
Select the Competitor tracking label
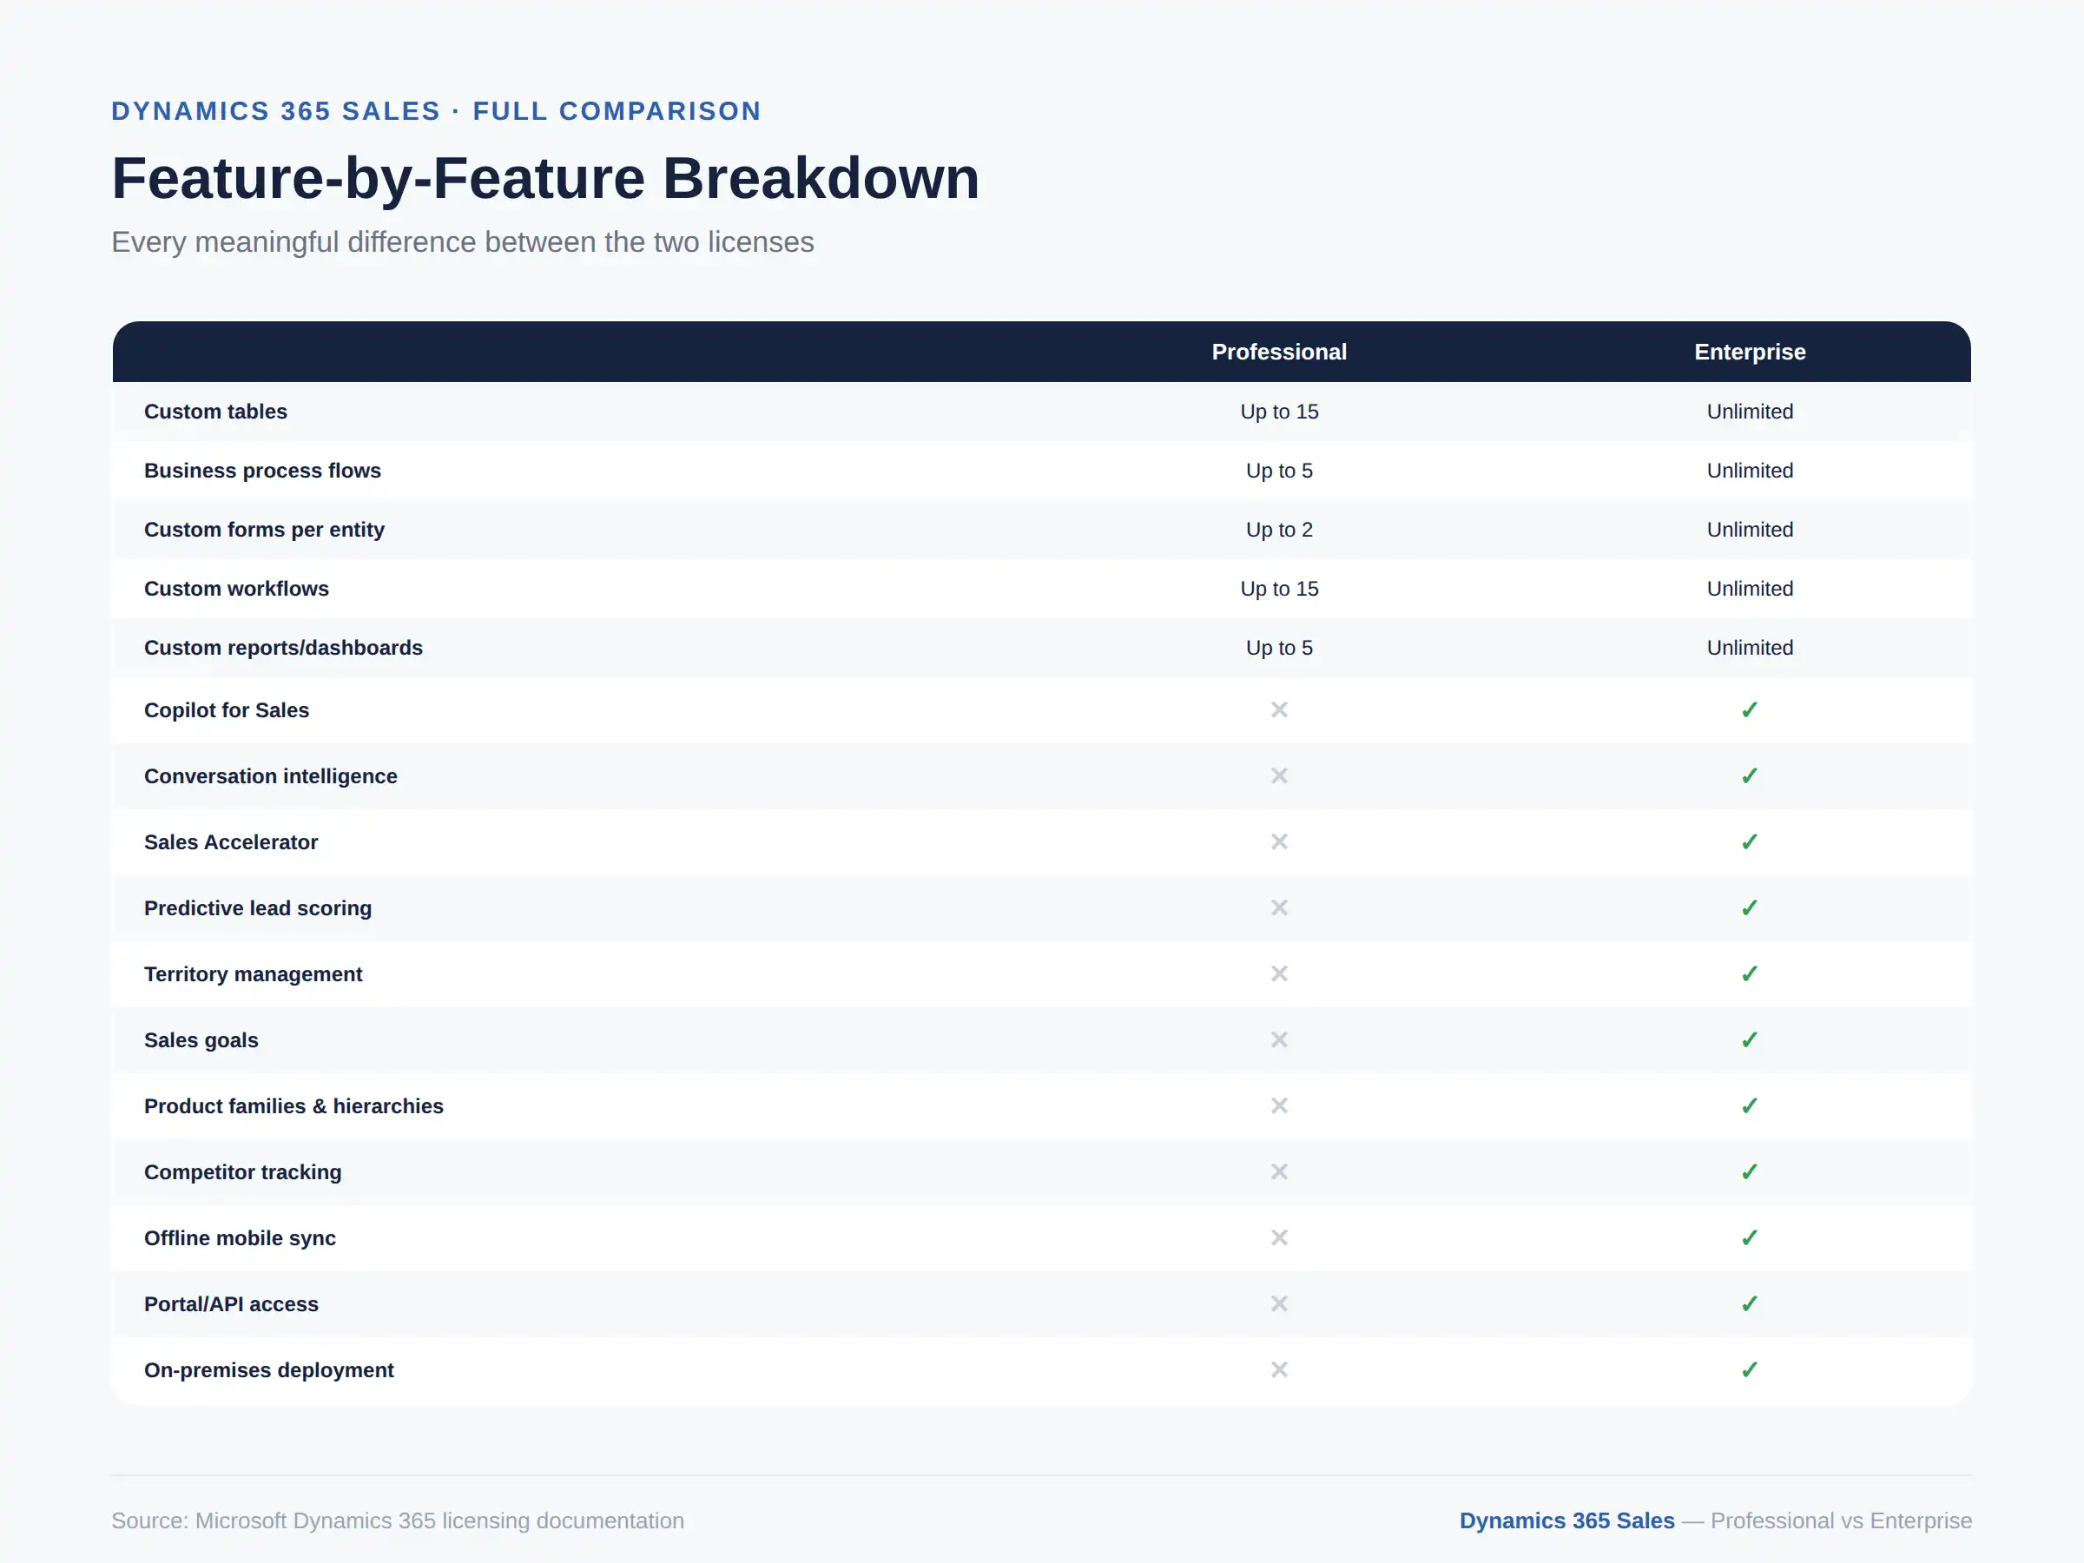point(242,1172)
